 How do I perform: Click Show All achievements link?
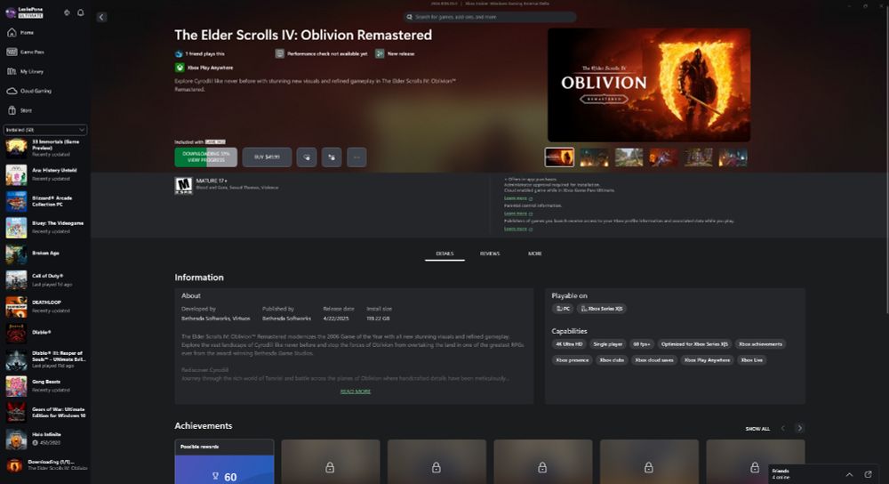[757, 429]
